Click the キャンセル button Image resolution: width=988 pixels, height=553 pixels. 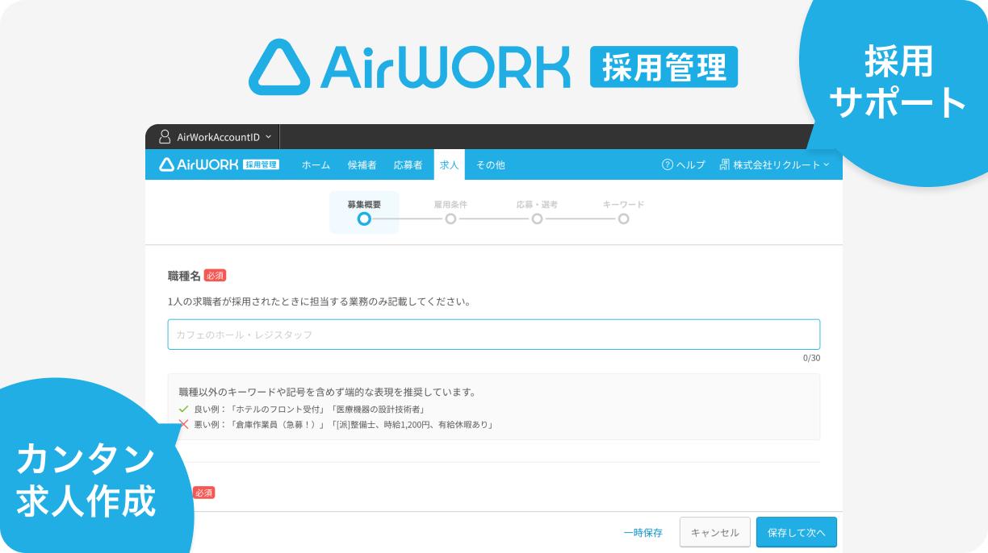(x=714, y=532)
